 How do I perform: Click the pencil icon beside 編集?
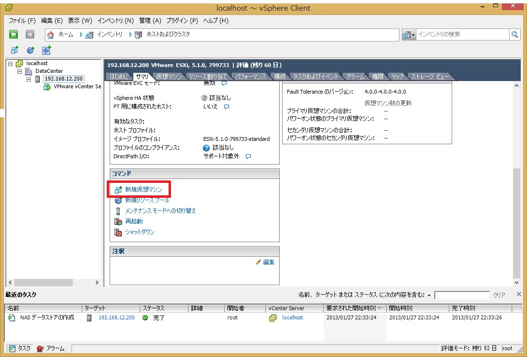tap(258, 262)
